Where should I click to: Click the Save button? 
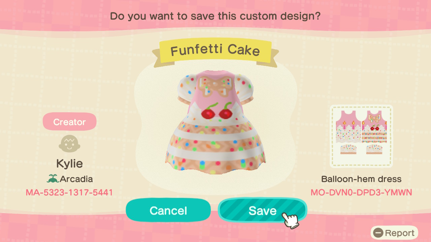262,210
